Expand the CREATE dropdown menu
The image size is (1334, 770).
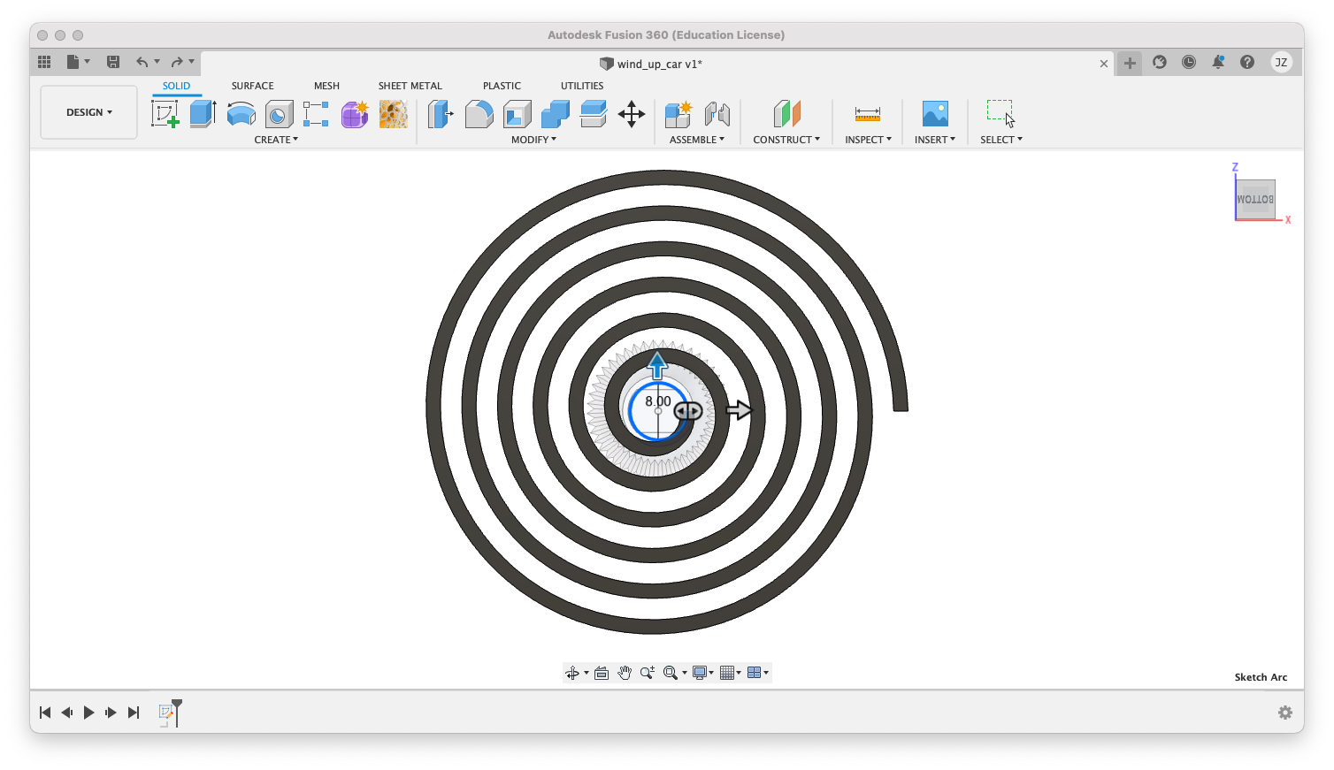pyautogui.click(x=276, y=140)
